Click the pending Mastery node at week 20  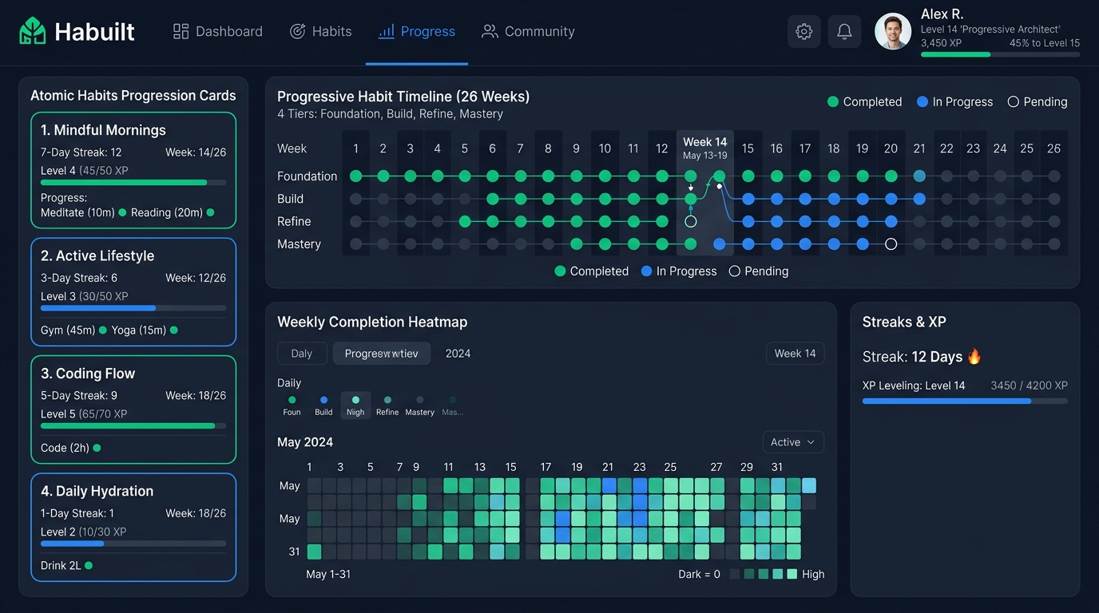pyautogui.click(x=891, y=244)
